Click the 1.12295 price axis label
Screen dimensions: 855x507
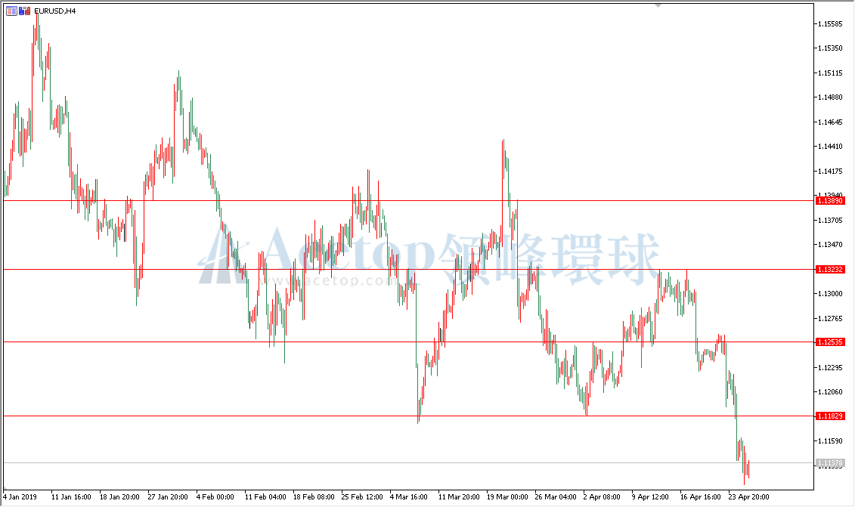coord(830,368)
